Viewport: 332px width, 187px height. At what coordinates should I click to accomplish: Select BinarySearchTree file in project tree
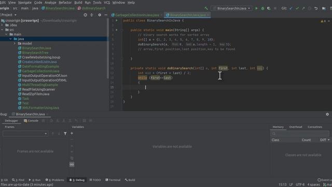pyautogui.click(x=35, y=52)
